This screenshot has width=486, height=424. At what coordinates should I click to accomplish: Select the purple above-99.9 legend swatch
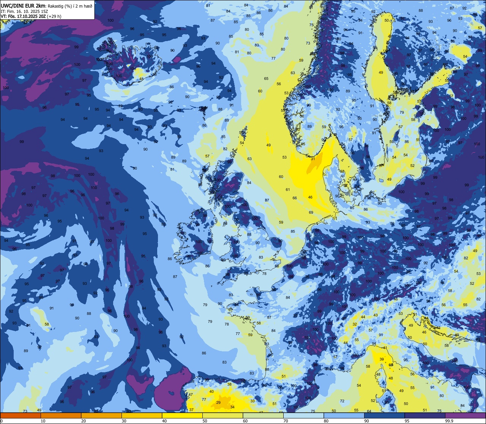[465, 415]
